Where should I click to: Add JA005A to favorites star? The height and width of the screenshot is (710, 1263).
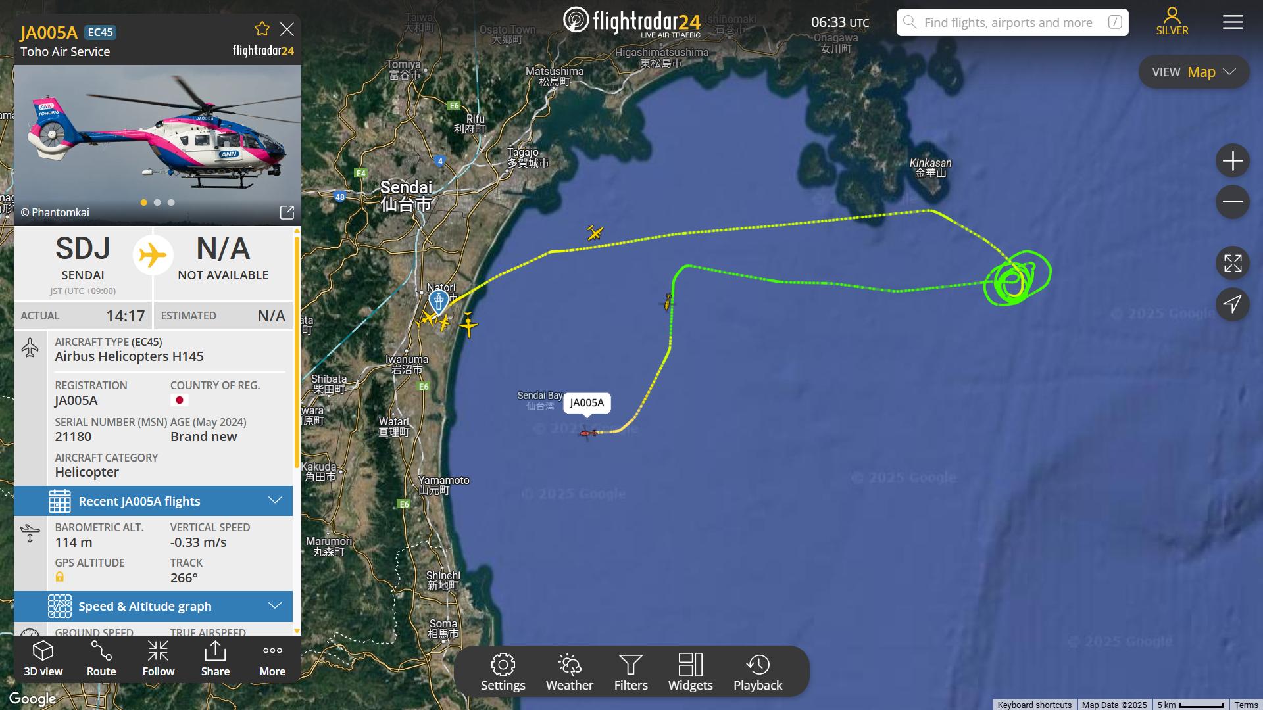coord(262,29)
